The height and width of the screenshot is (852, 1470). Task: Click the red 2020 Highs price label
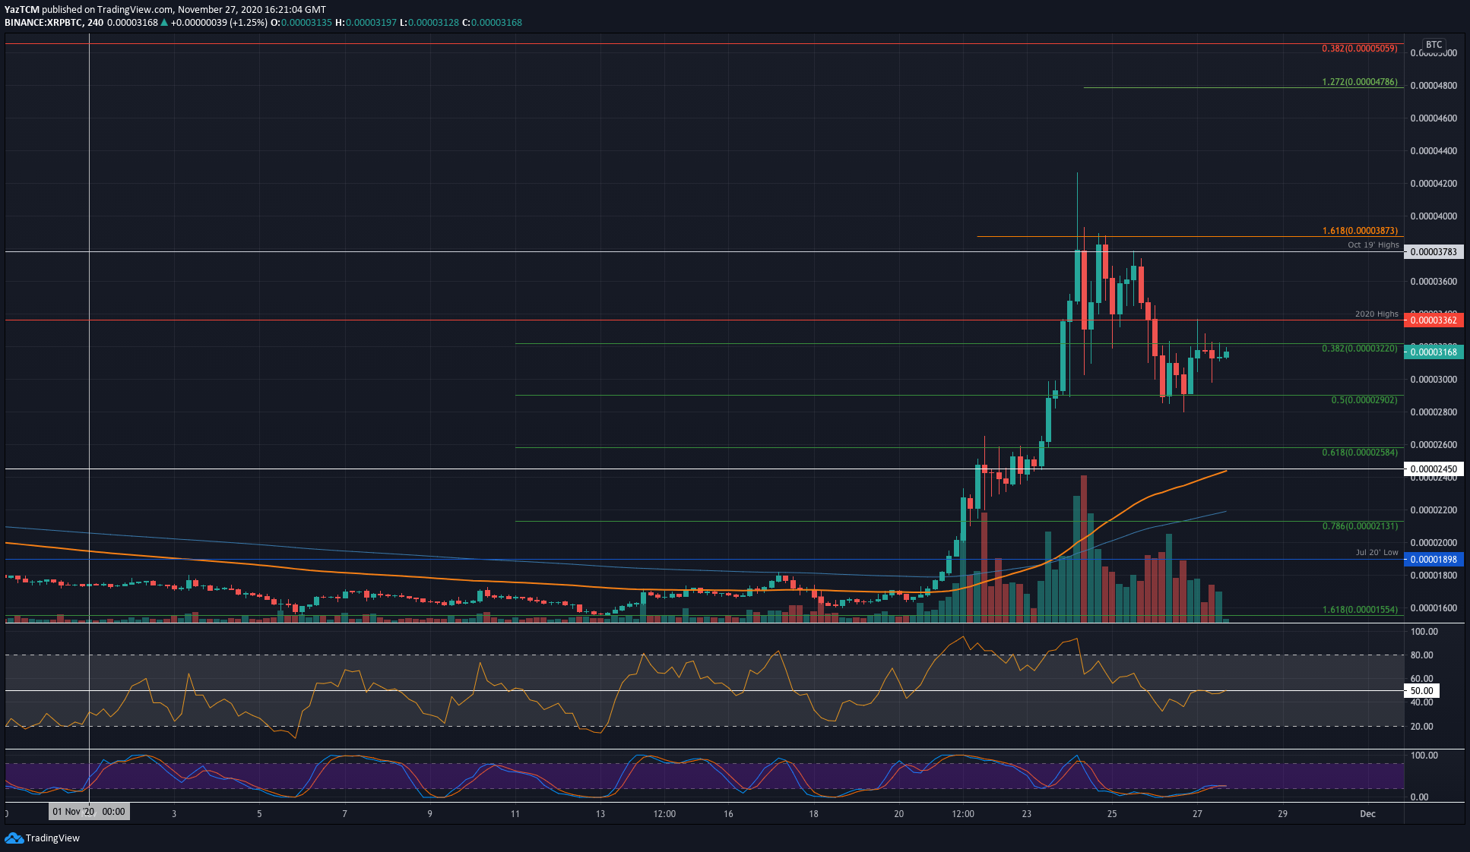1434,320
